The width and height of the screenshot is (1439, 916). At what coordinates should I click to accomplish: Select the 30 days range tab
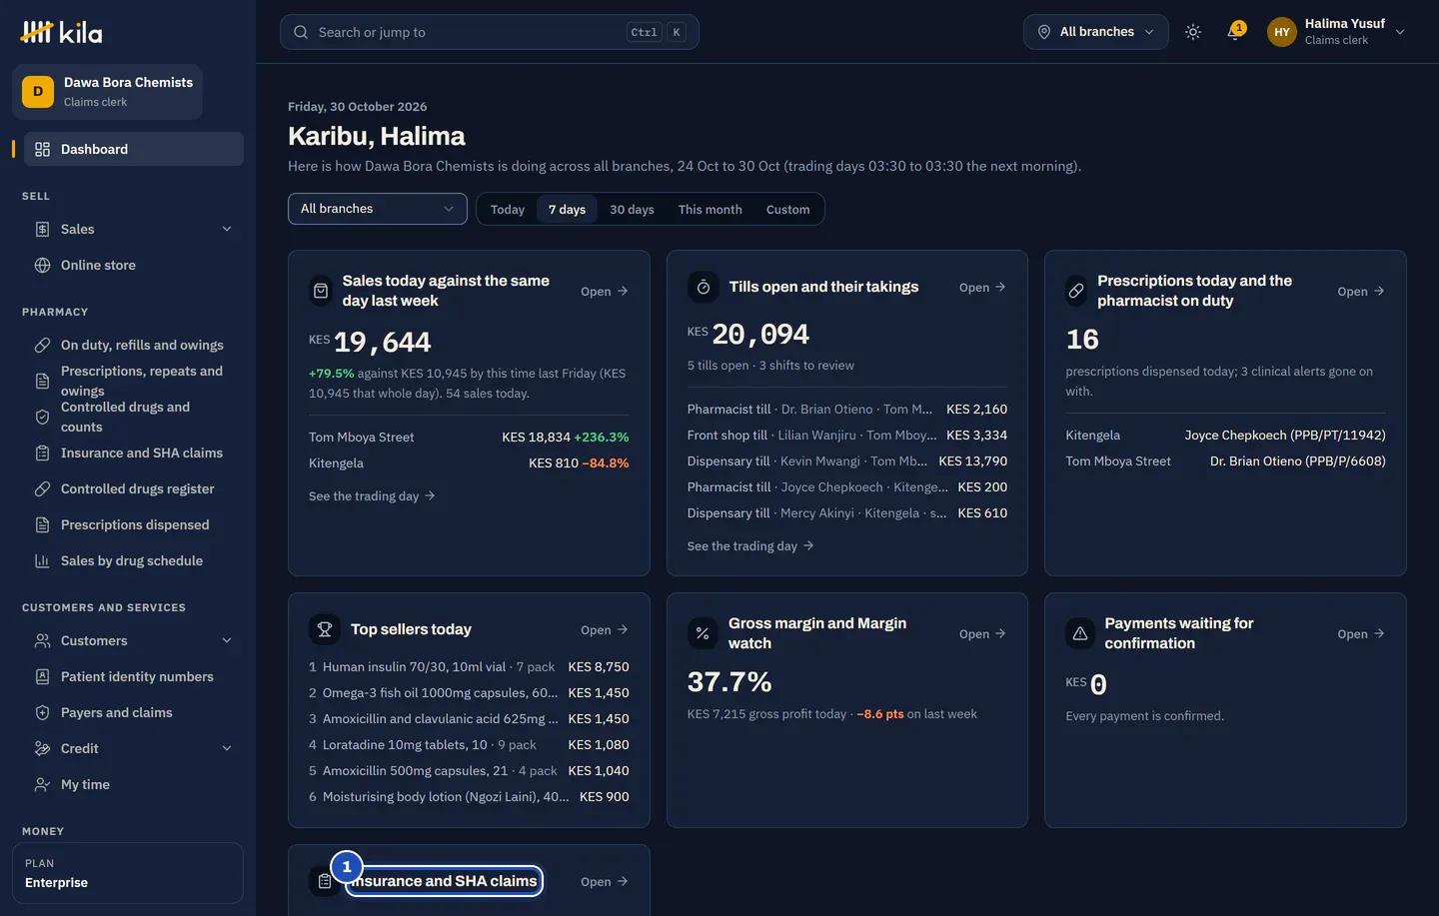click(632, 209)
